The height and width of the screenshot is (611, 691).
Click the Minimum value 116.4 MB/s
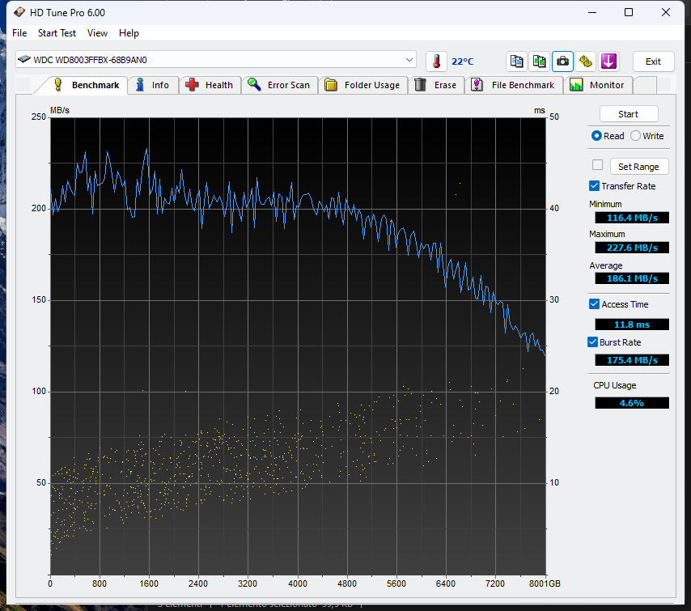632,218
